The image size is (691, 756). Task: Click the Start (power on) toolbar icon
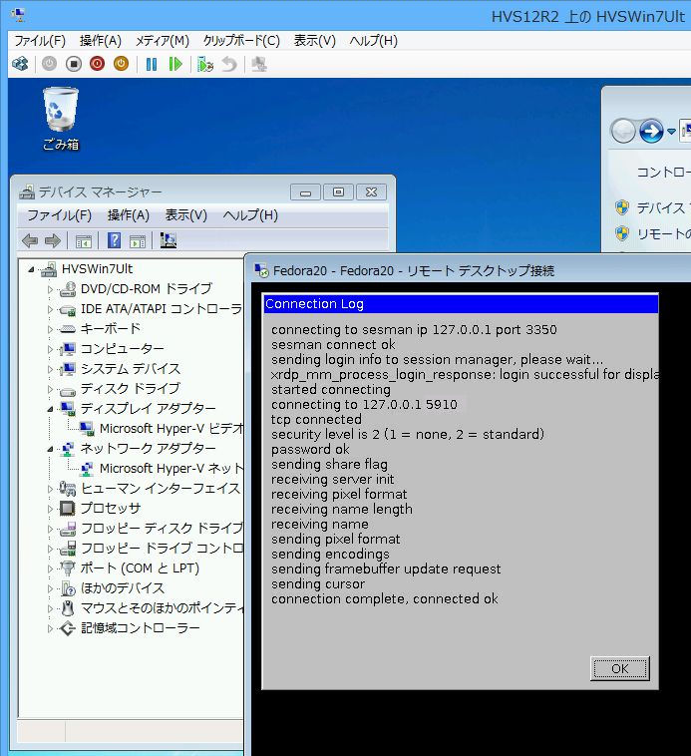coord(49,64)
